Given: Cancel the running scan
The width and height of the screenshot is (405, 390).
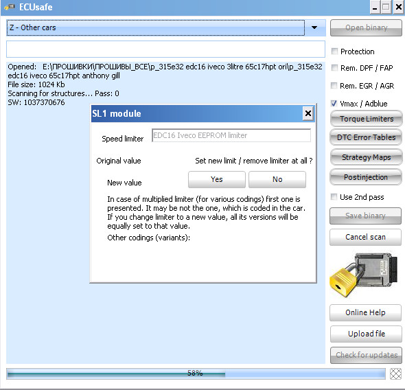Looking at the screenshot, I should coord(365,237).
